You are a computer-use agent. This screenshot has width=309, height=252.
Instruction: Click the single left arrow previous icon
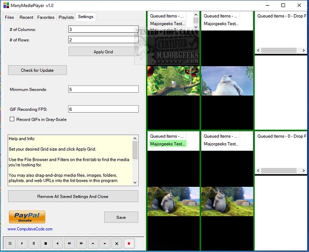58,243
